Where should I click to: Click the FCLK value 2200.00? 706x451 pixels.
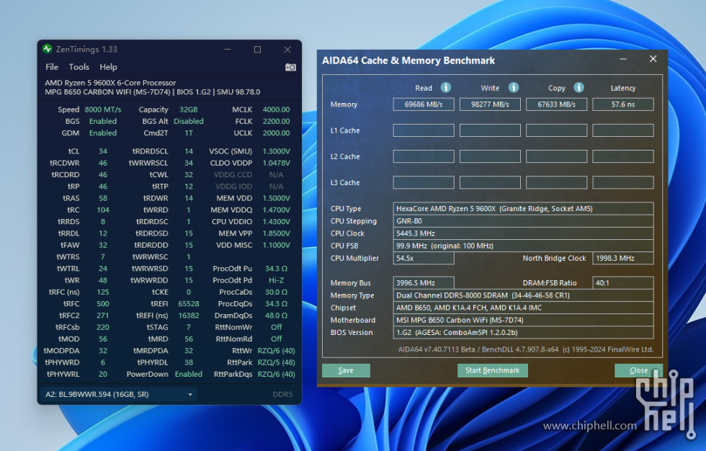click(x=276, y=121)
